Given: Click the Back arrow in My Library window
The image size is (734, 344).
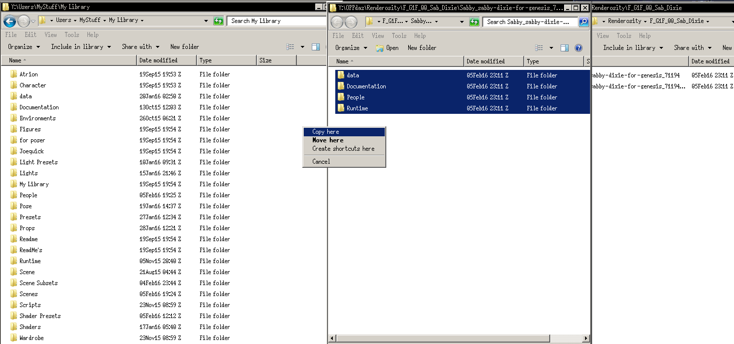Looking at the screenshot, I should [9, 21].
